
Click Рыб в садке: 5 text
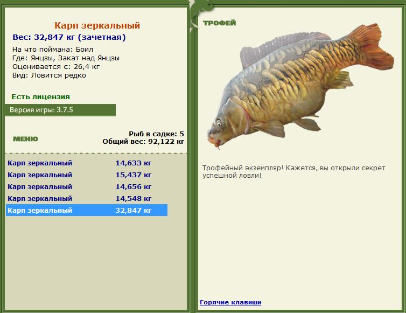pos(156,134)
